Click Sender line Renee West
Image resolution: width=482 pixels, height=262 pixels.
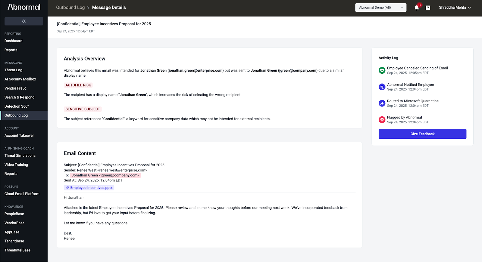pyautogui.click(x=105, y=170)
